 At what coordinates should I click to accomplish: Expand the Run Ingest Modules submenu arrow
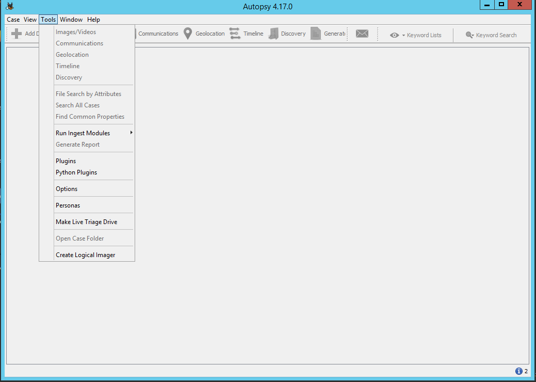pyautogui.click(x=131, y=133)
